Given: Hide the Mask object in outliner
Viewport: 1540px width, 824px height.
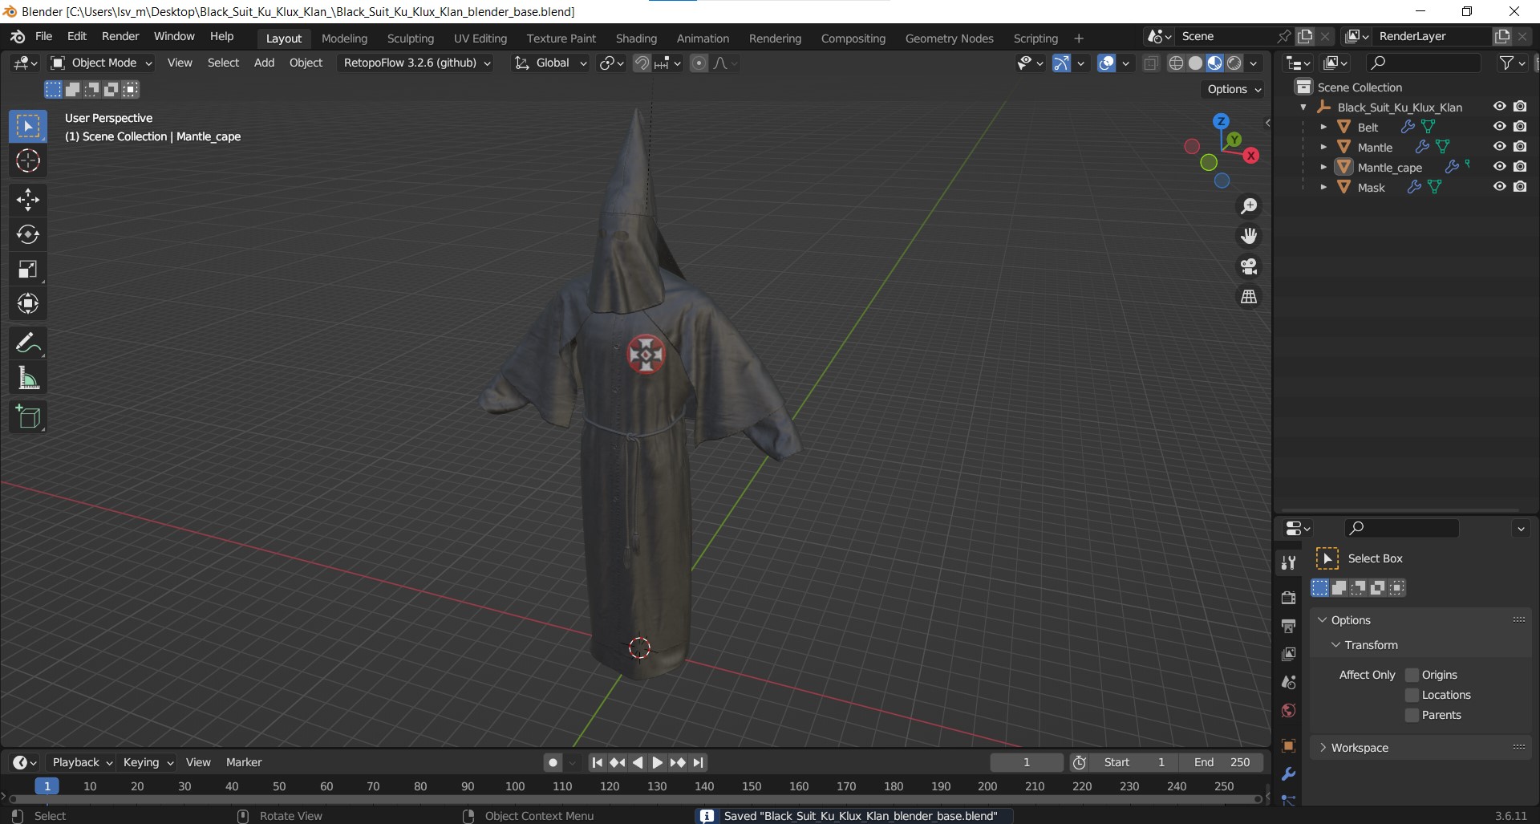Looking at the screenshot, I should click(x=1499, y=187).
